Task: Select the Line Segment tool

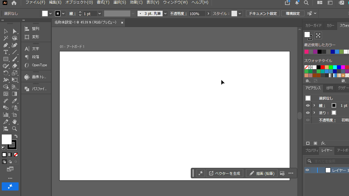Action: [x=15, y=52]
